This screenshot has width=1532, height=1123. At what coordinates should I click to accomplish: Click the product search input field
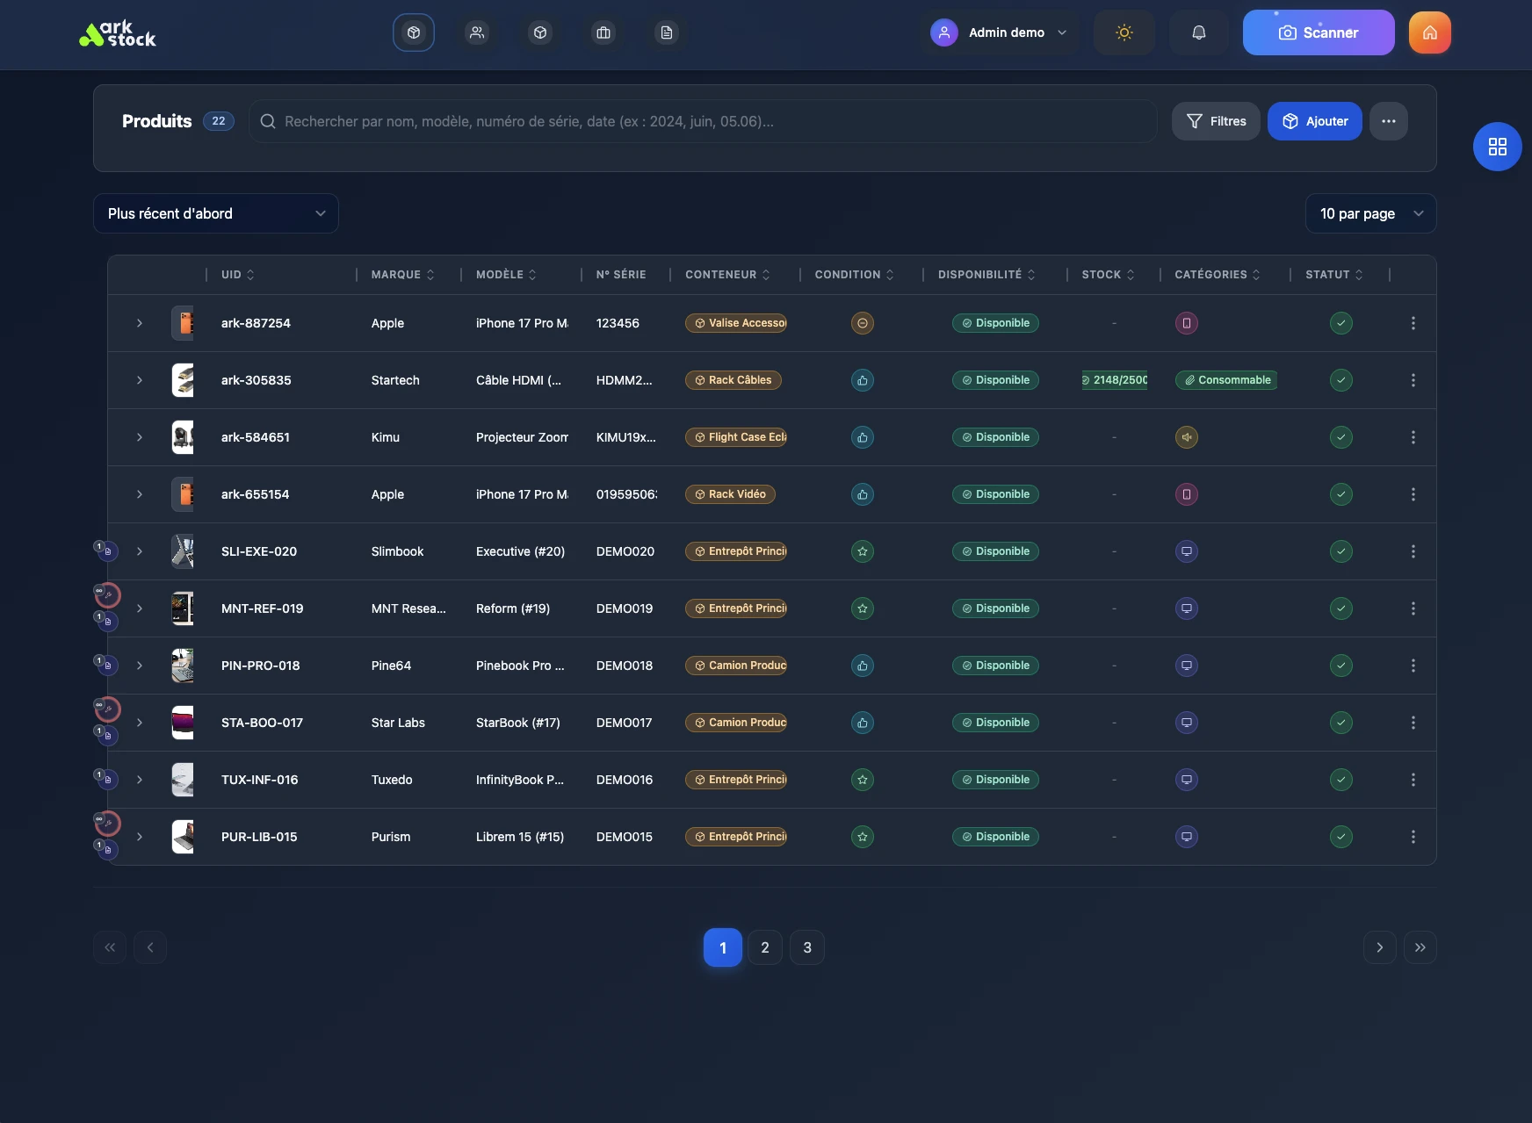703,121
